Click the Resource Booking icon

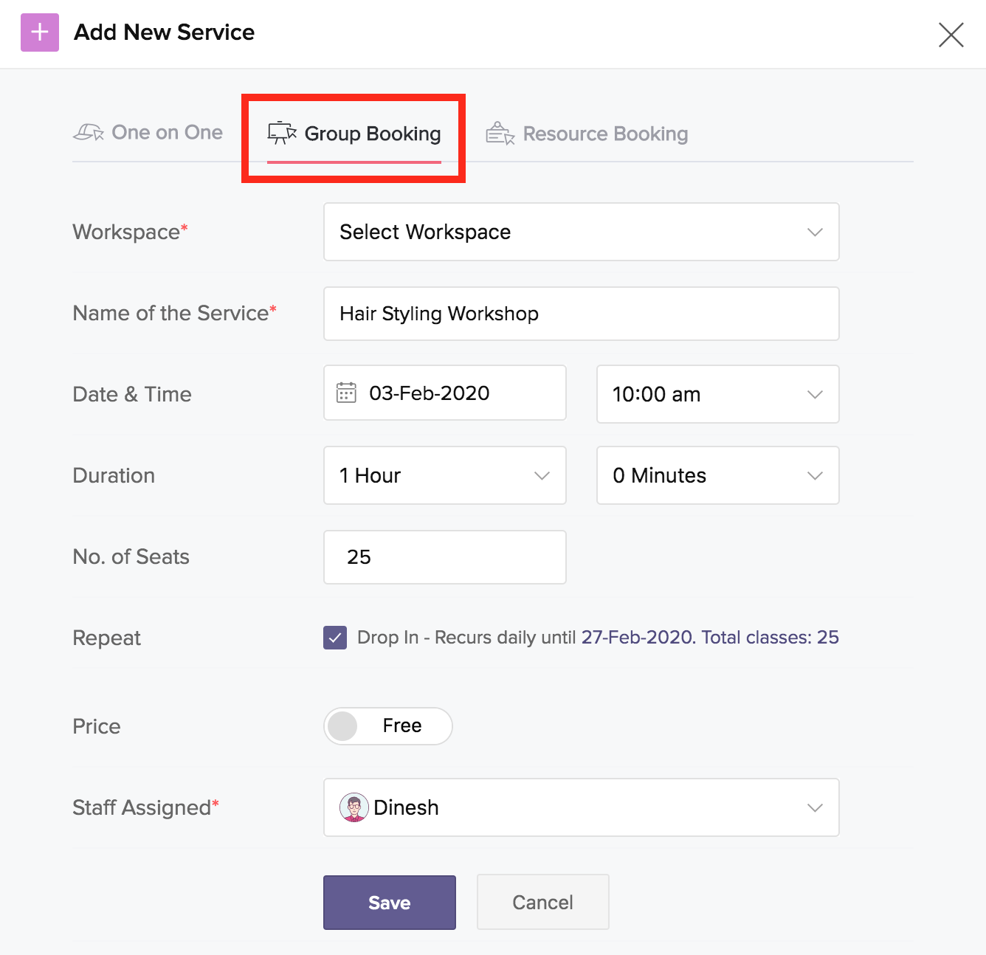pyautogui.click(x=500, y=134)
